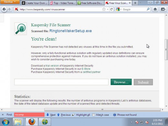The image size is (168, 126).
Task: Click the Kaspersky File Scanner bug magnifier image
Action: click(21, 29)
